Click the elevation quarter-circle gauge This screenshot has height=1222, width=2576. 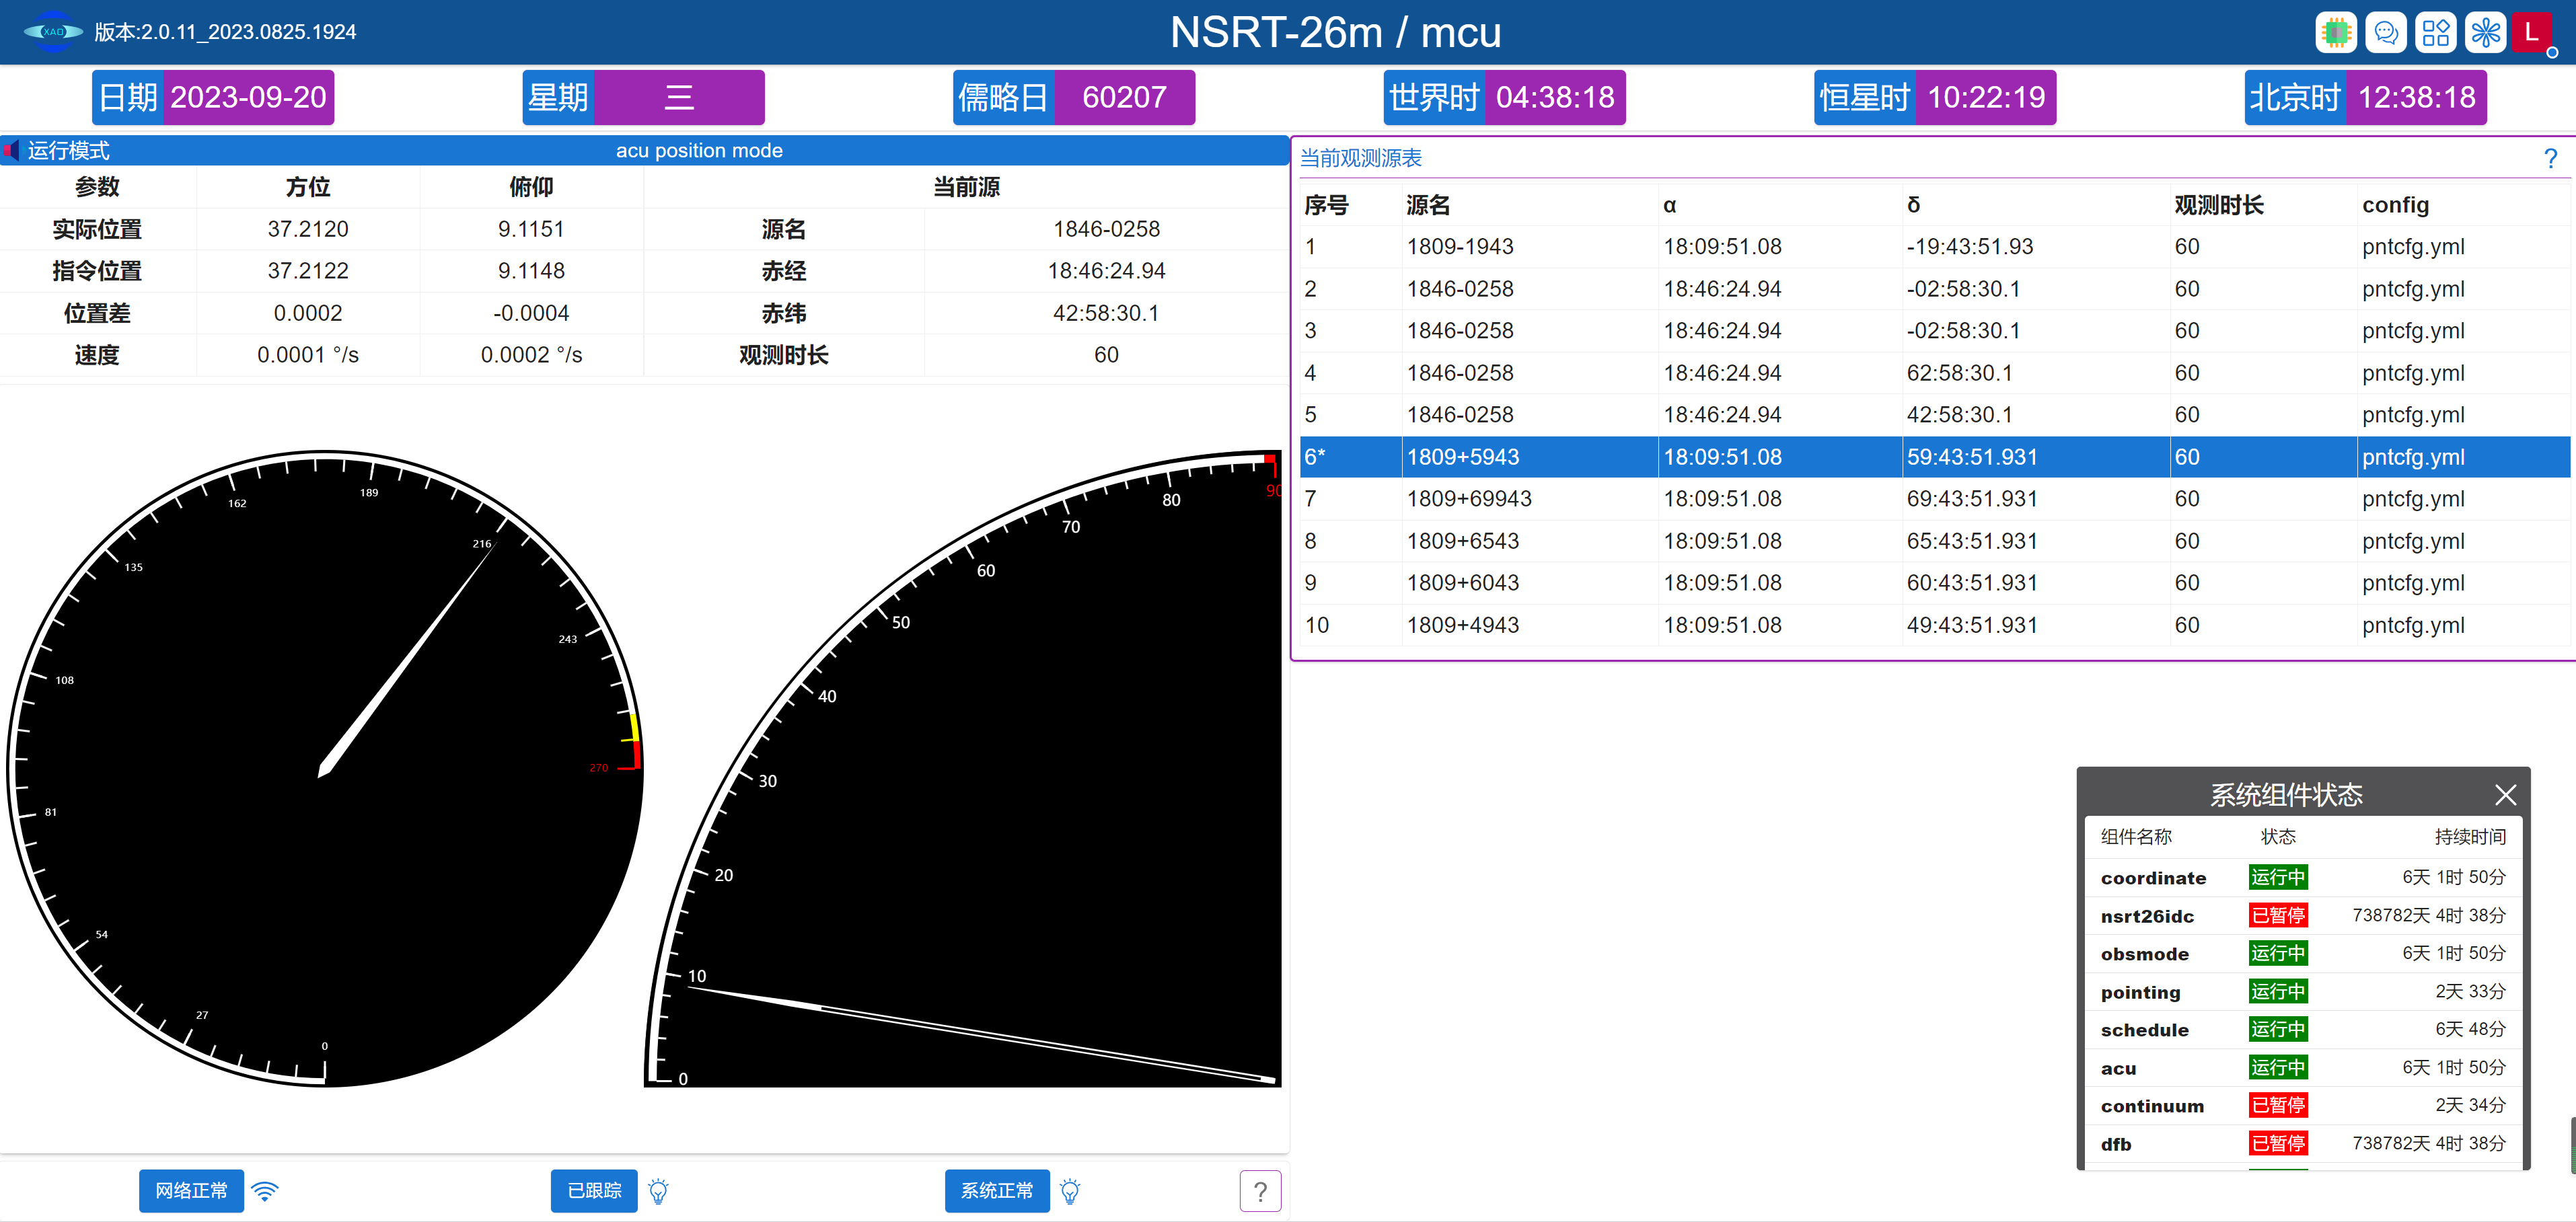click(963, 768)
